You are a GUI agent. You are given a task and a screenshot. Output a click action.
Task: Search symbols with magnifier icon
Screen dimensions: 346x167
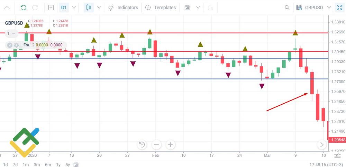point(287,8)
